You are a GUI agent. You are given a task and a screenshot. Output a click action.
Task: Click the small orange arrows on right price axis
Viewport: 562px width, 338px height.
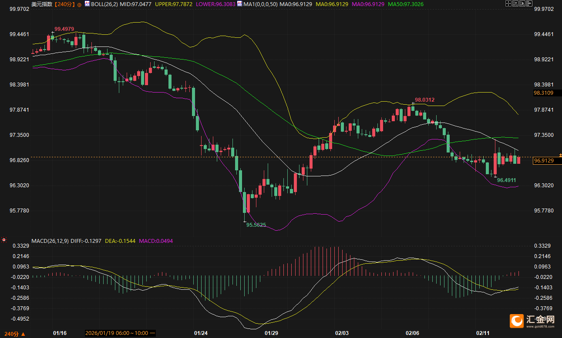(560, 155)
